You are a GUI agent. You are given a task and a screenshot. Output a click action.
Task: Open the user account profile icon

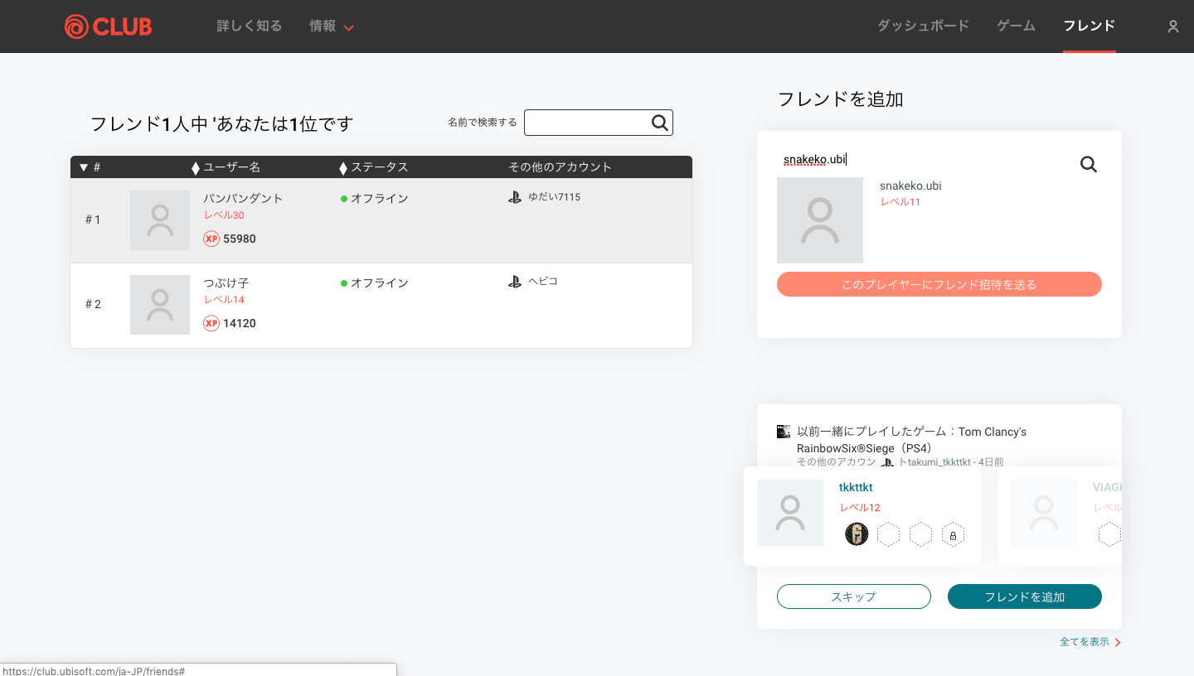click(x=1173, y=27)
